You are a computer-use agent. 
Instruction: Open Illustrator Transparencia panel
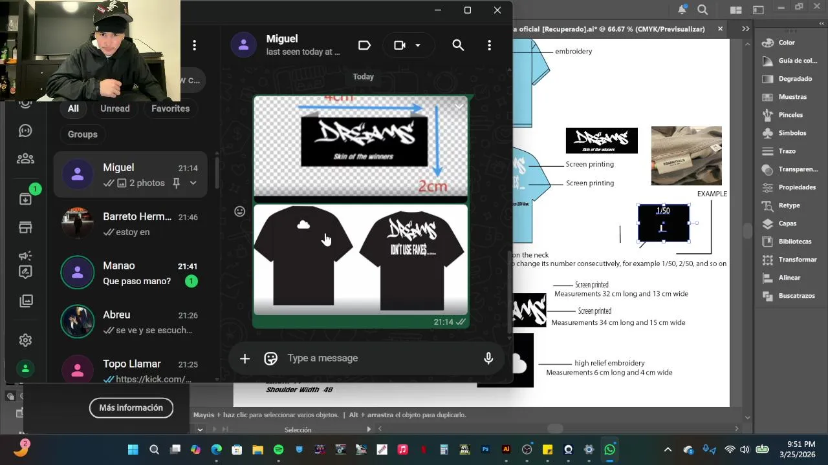click(x=790, y=169)
